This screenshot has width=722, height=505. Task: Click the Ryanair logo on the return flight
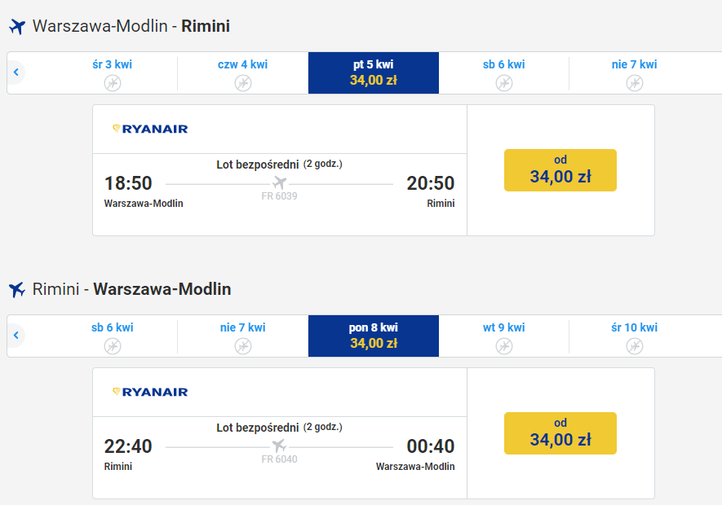coord(150,392)
